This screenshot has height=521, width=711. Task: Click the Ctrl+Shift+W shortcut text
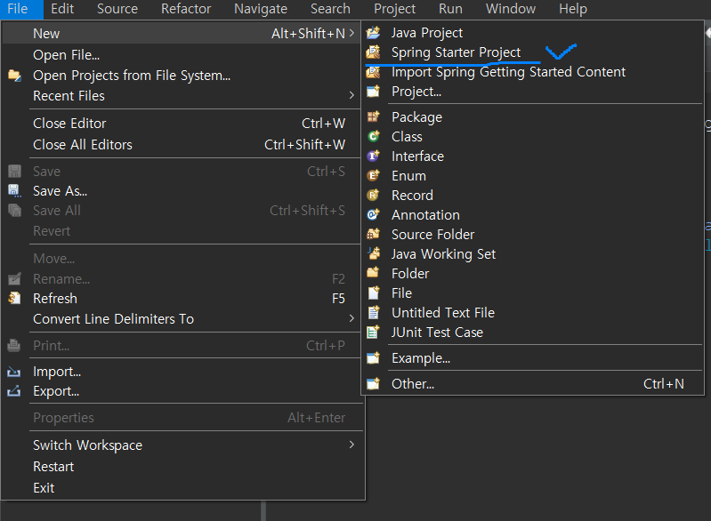[x=304, y=145]
